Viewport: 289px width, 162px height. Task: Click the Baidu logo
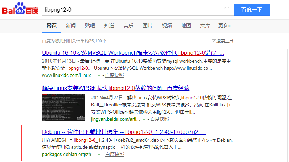[x=20, y=10]
